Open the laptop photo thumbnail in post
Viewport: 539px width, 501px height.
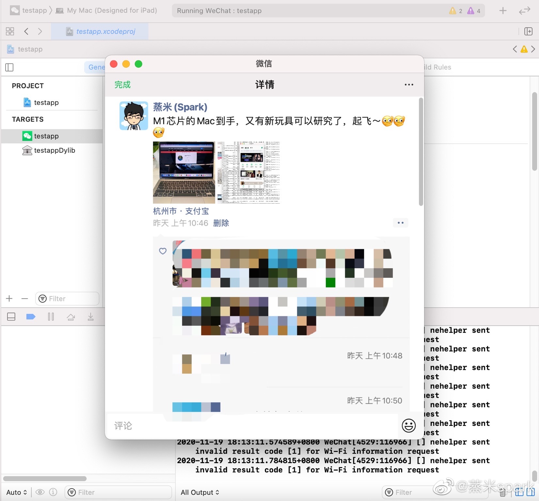[184, 172]
